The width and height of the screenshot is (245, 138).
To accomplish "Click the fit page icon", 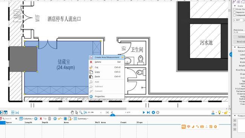I will tap(13, 112).
